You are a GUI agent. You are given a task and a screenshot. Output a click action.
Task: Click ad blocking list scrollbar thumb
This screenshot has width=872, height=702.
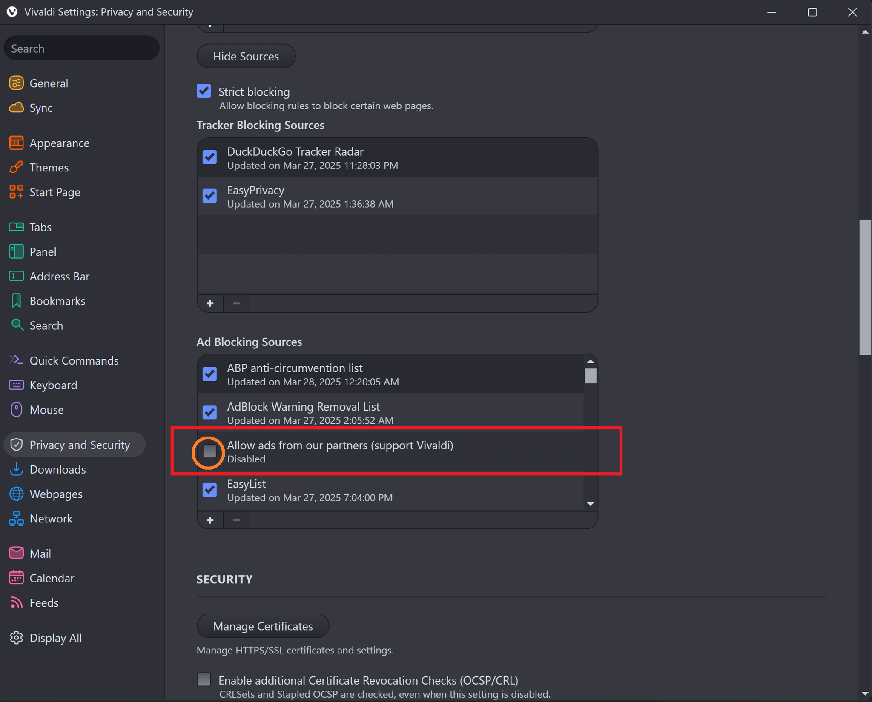pyautogui.click(x=590, y=376)
